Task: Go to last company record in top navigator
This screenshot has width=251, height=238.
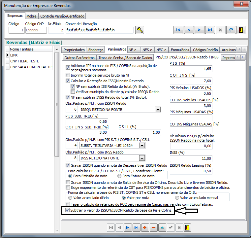Action: coord(210,30)
